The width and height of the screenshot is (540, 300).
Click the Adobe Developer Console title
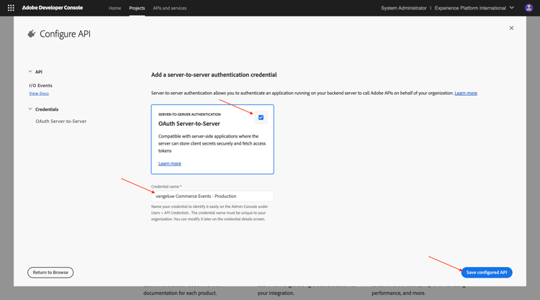pos(53,8)
